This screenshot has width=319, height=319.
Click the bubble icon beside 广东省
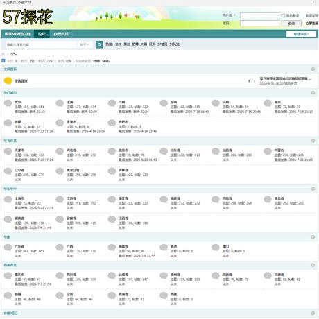(x=8, y=248)
